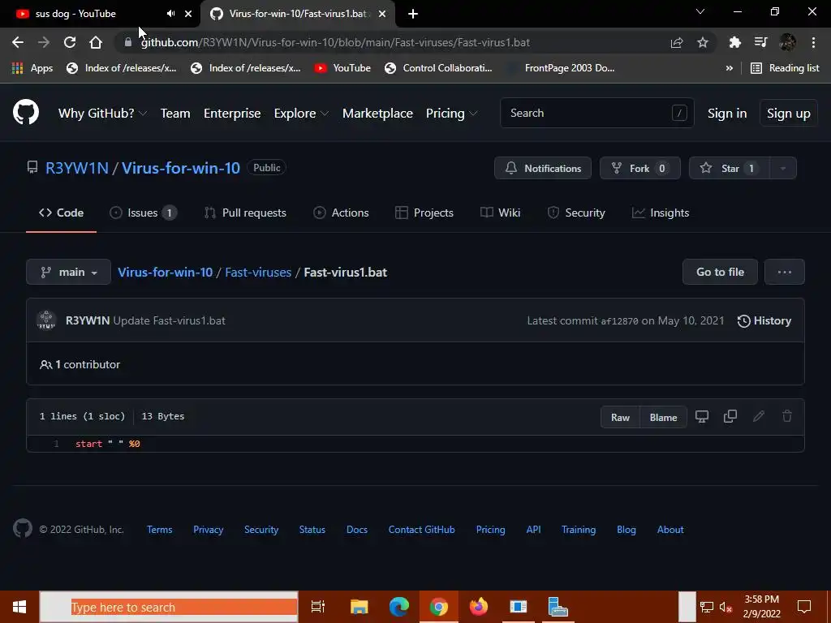Go back to previous page in browser

[x=18, y=42]
